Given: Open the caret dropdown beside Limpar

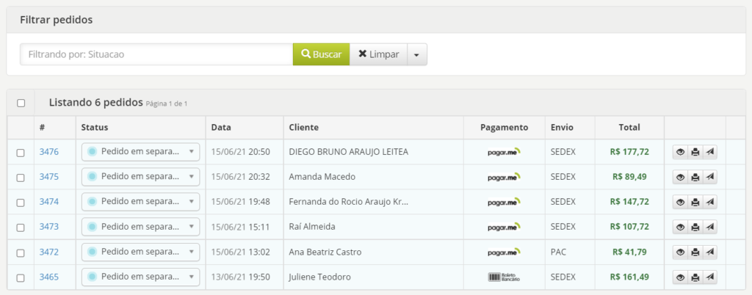Looking at the screenshot, I should coord(416,55).
